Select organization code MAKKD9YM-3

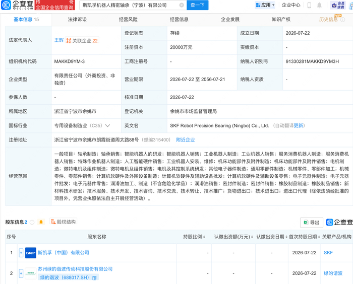[x=70, y=61]
